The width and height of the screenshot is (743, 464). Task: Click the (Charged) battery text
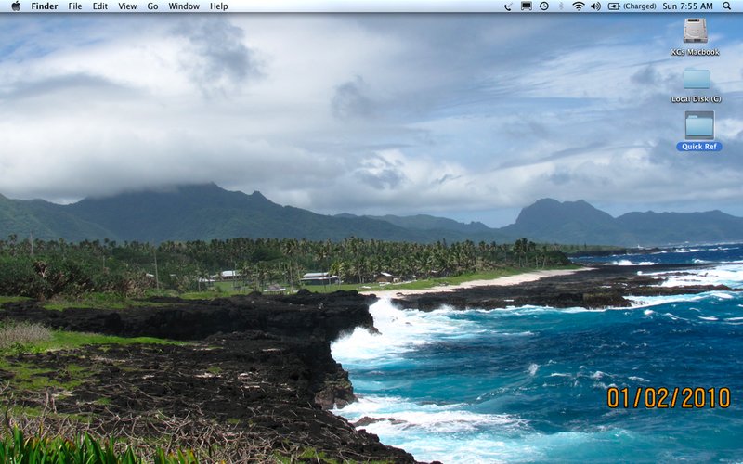[x=639, y=6]
